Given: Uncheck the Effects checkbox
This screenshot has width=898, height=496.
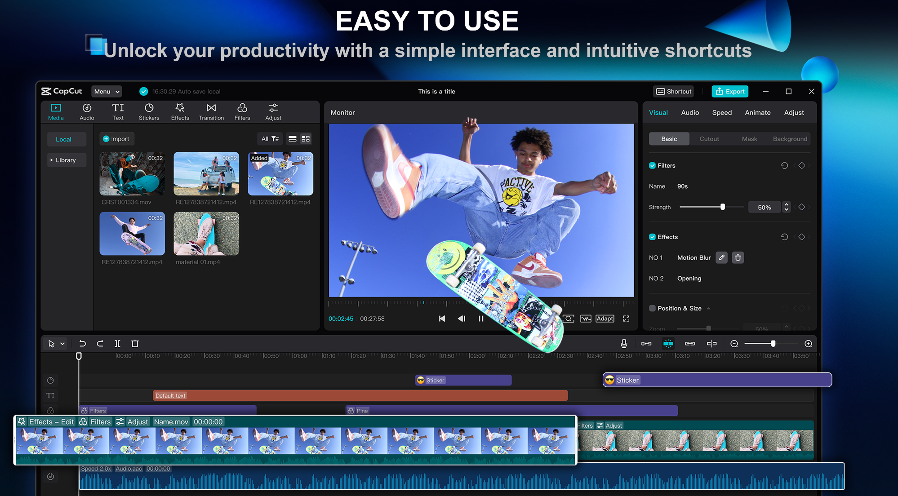Looking at the screenshot, I should tap(652, 237).
